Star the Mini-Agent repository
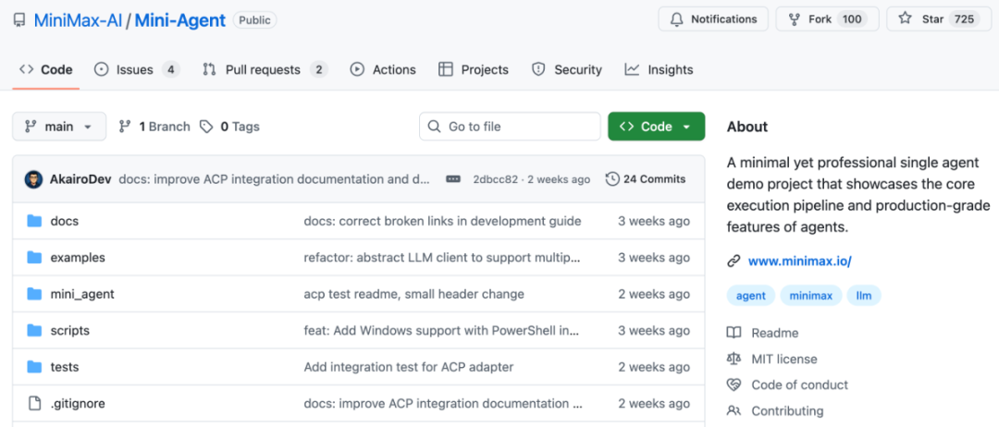The width and height of the screenshot is (999, 427). point(938,19)
